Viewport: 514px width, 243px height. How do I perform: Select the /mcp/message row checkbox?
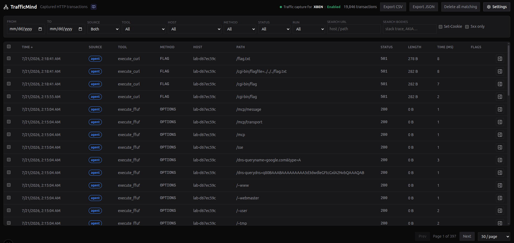click(x=9, y=109)
